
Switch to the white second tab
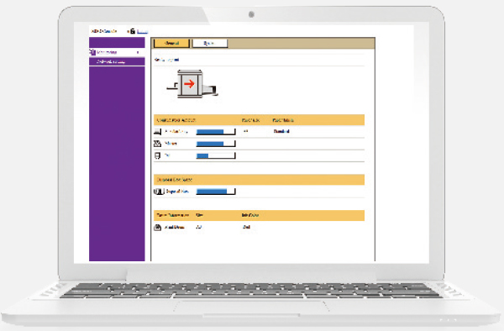point(209,44)
